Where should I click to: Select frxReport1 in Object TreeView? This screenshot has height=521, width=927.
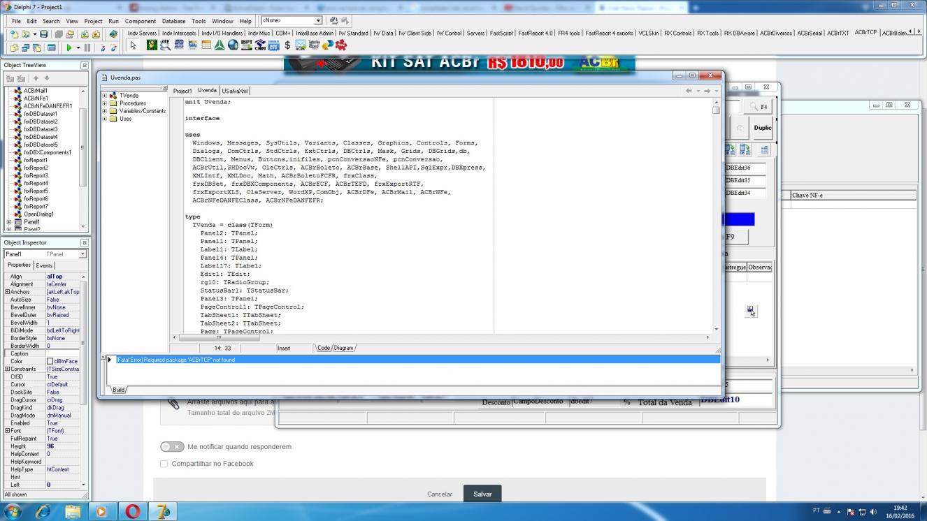pyautogui.click(x=35, y=160)
